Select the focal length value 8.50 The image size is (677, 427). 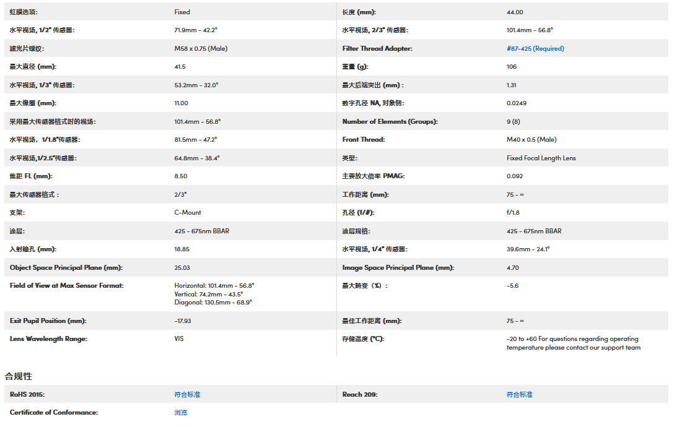181,176
